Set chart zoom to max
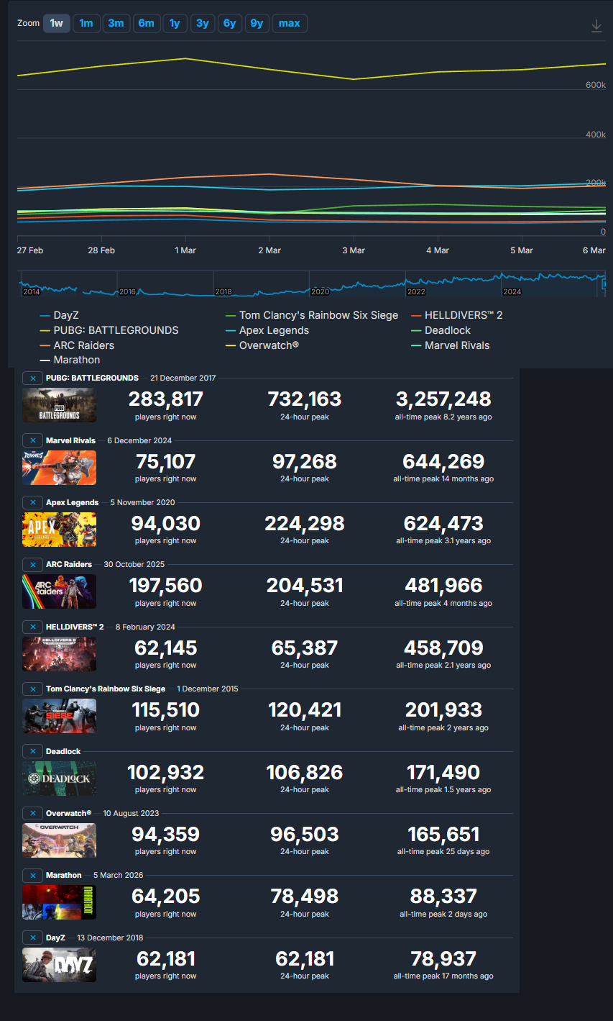This screenshot has width=613, height=1021. pyautogui.click(x=290, y=23)
